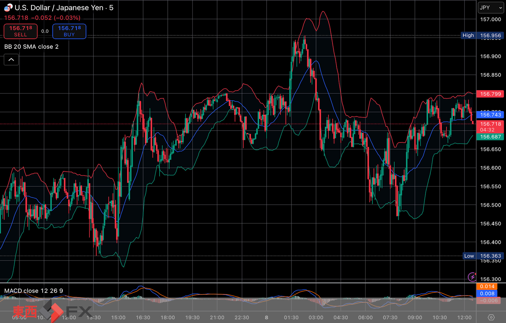
Task: Click the green 156.687 lower band label
Action: tap(490, 137)
